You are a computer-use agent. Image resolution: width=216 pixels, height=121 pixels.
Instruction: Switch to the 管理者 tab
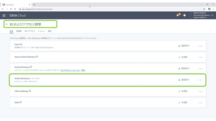point(19,31)
